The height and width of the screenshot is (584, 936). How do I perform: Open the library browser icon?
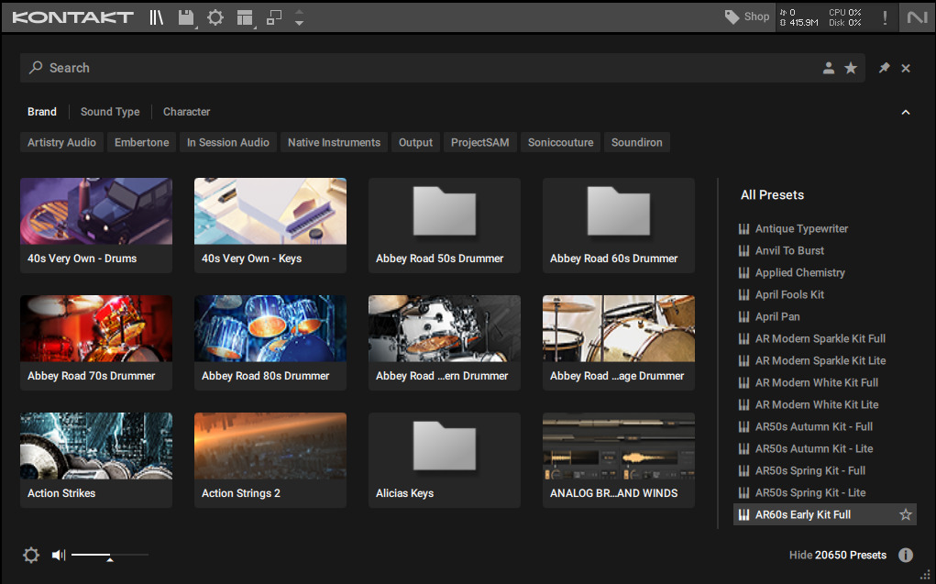pos(157,17)
